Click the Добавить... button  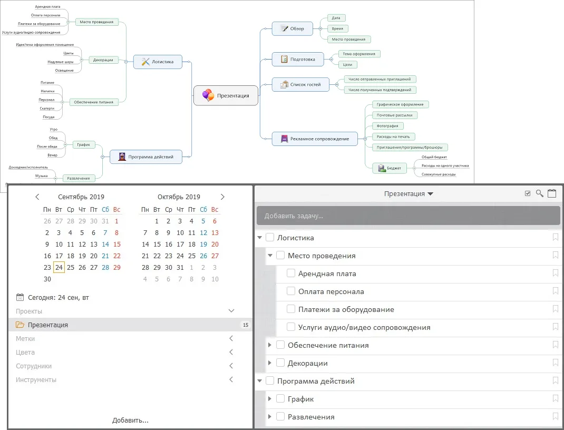click(130, 421)
